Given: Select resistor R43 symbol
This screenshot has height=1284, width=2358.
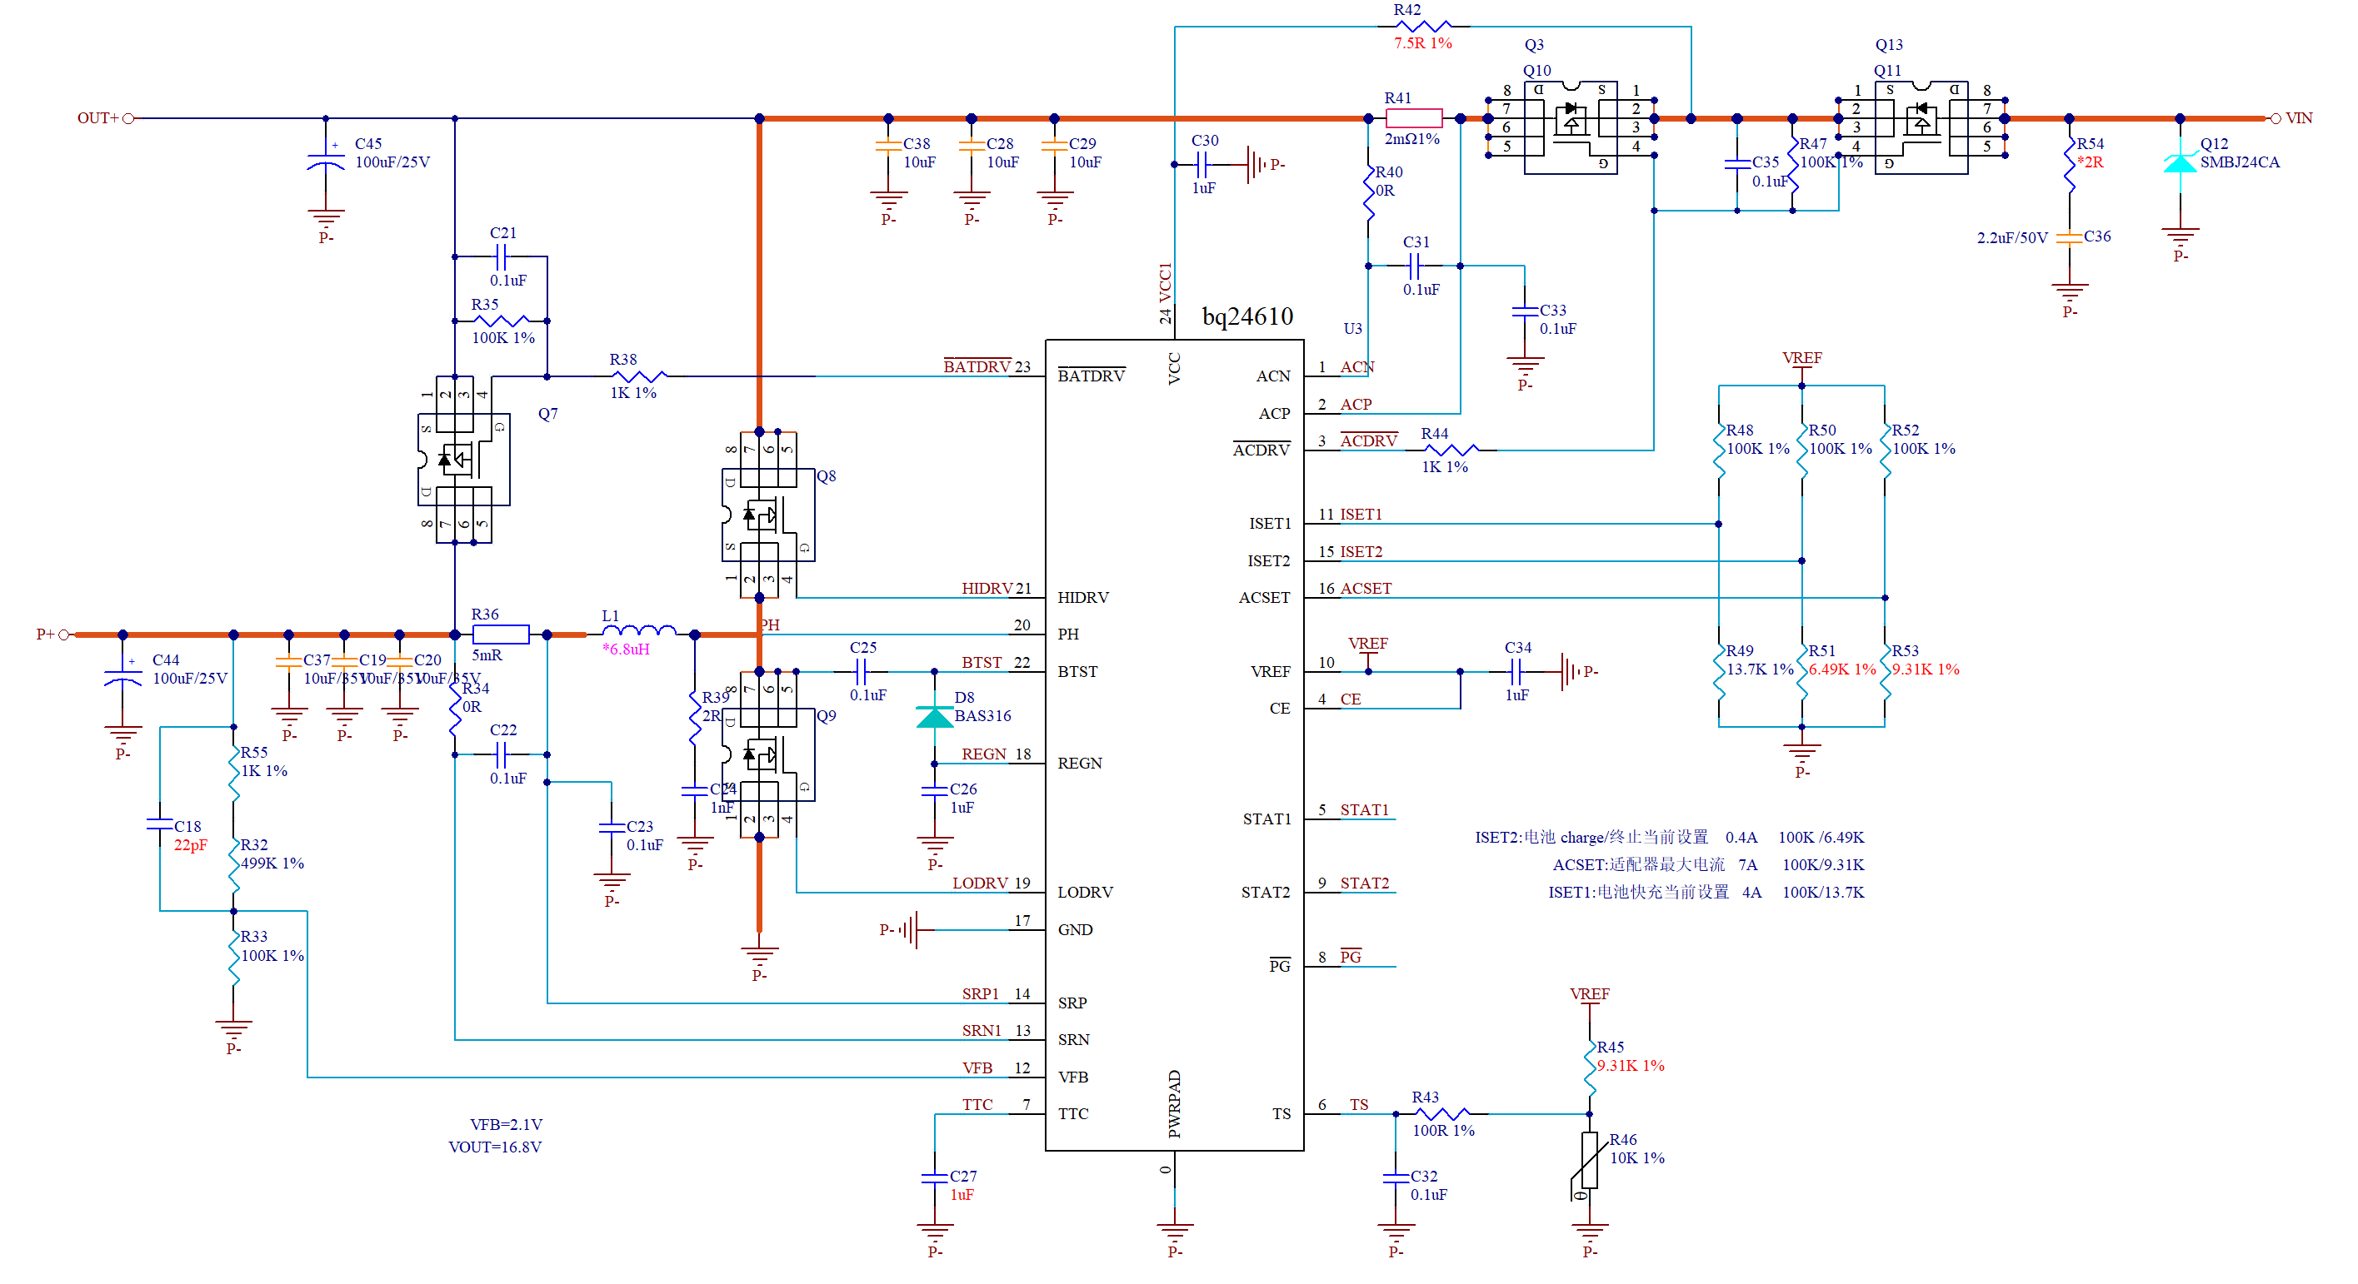Looking at the screenshot, I should click(x=1441, y=1114).
